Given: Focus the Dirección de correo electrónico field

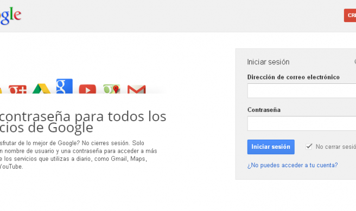Looking at the screenshot, I should 302,90.
